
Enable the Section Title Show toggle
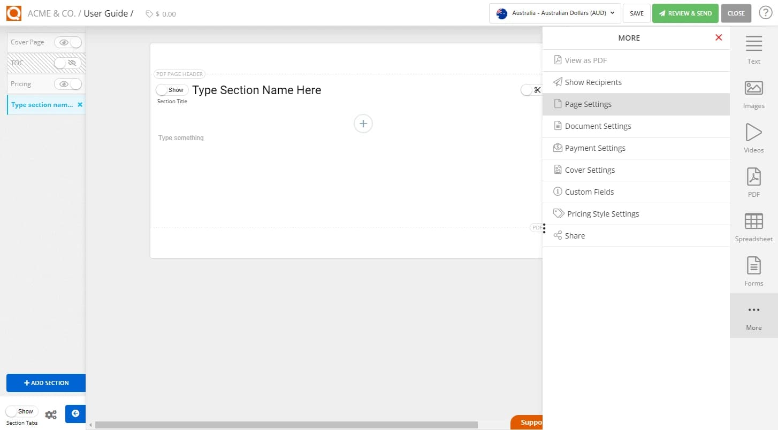(171, 89)
